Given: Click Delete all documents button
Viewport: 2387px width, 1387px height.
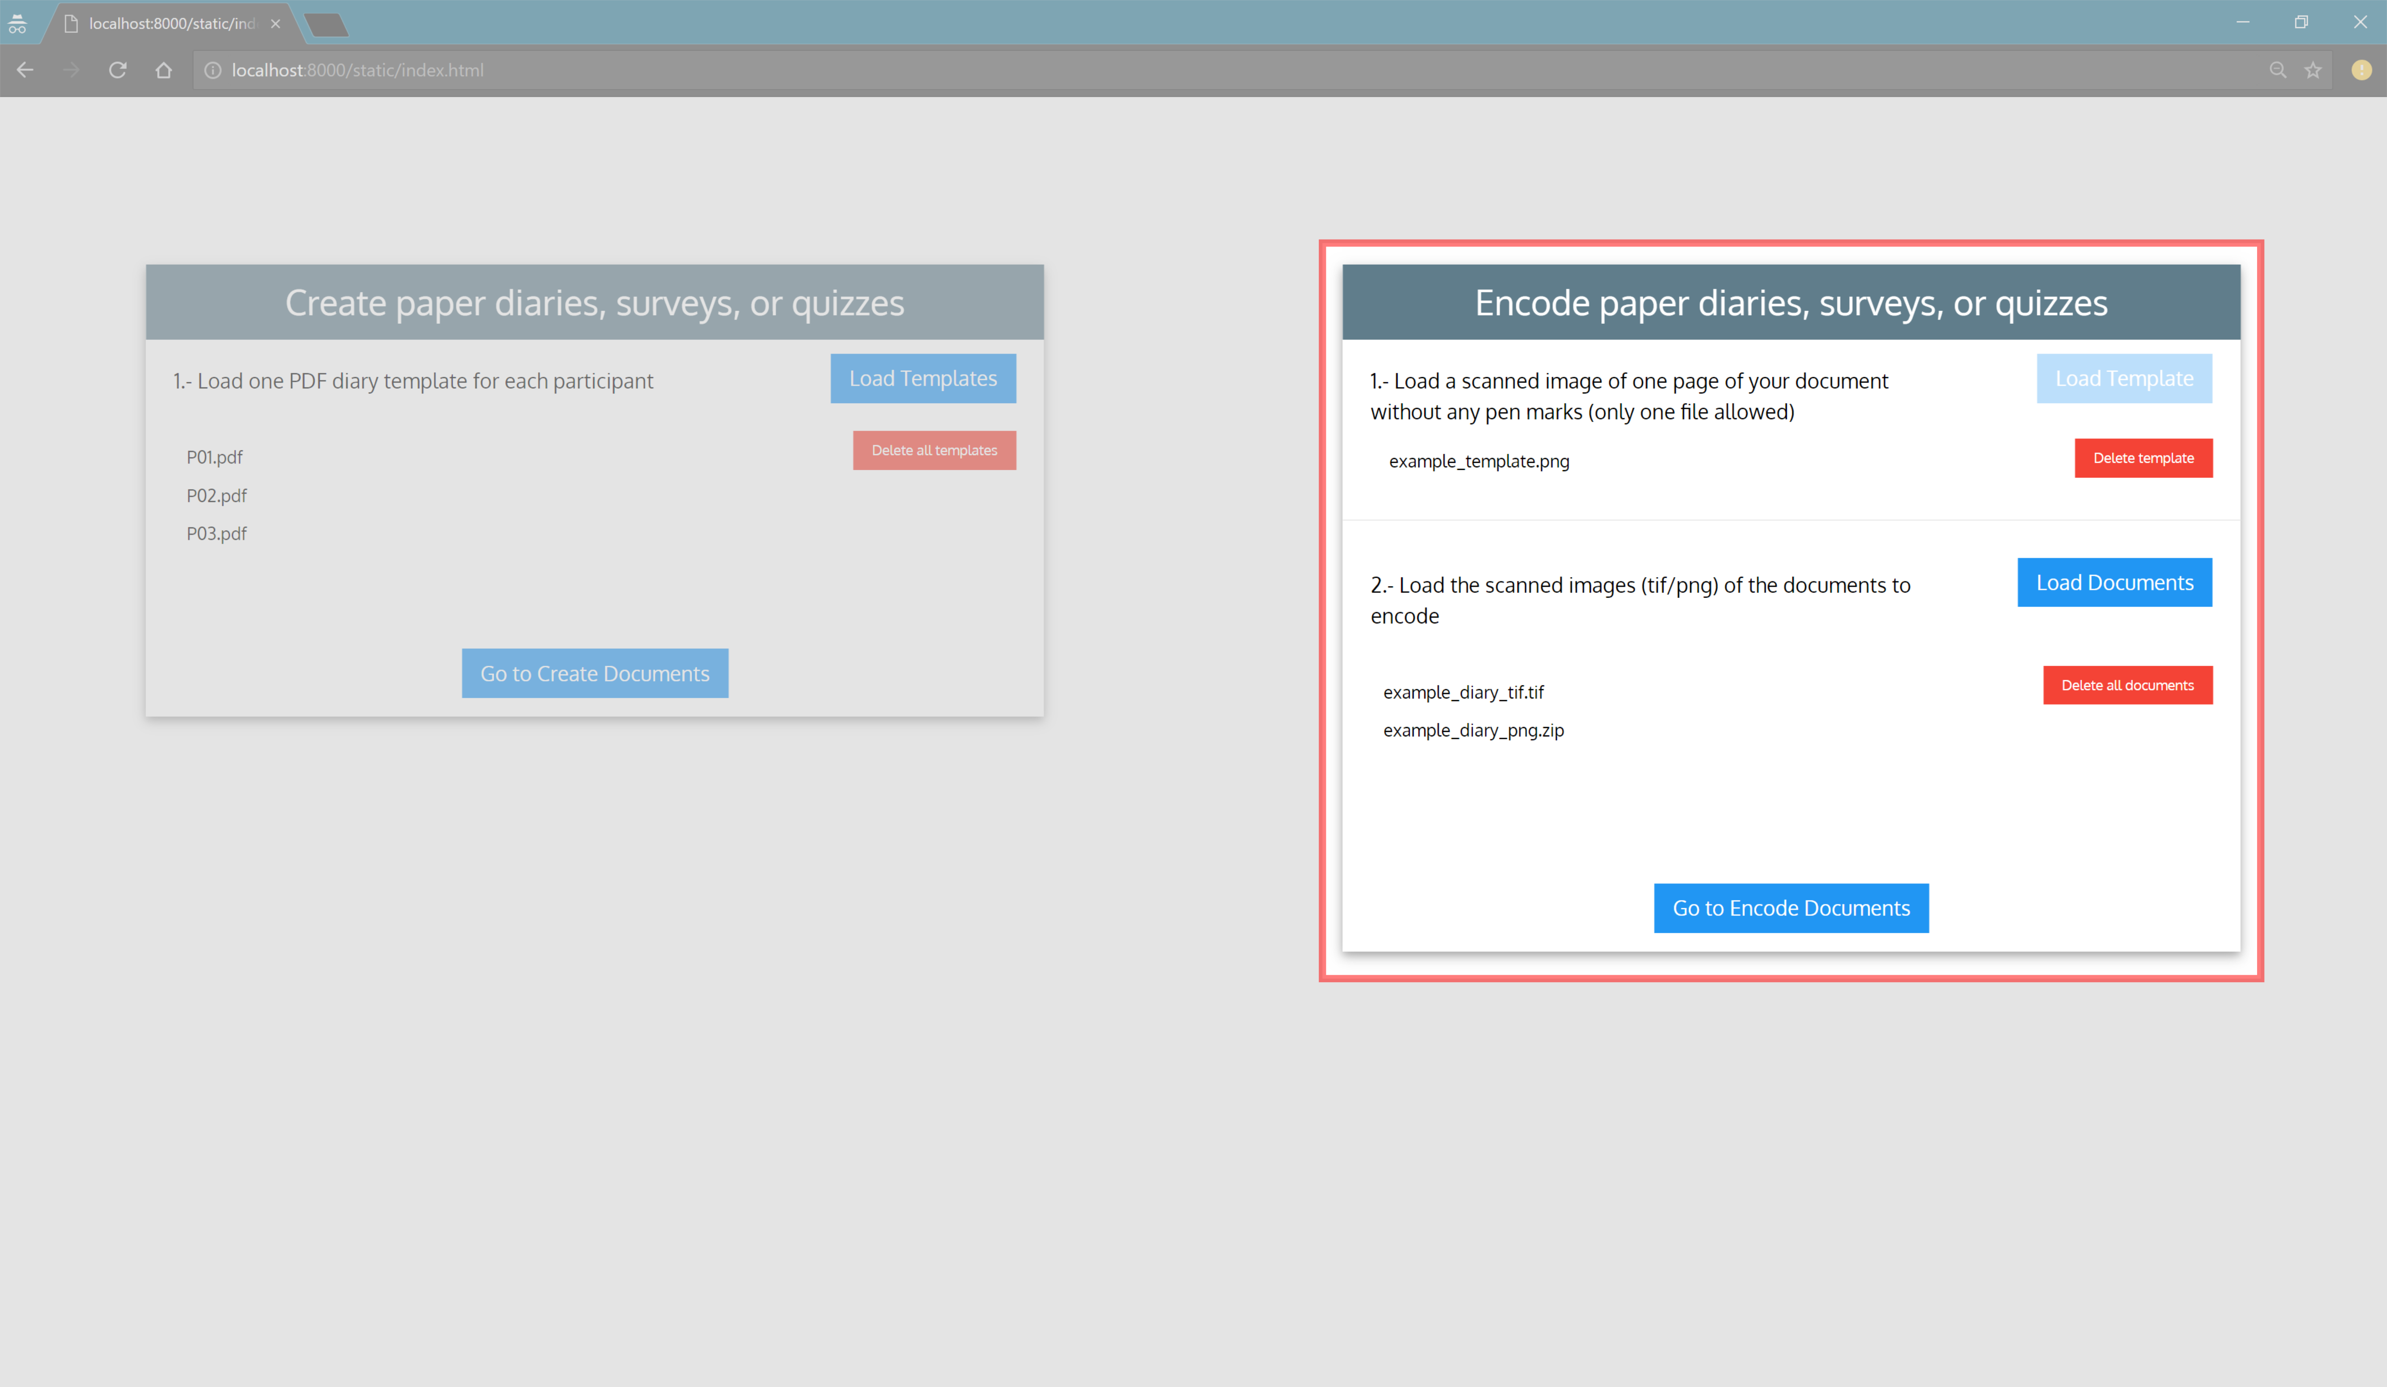Looking at the screenshot, I should [2128, 685].
